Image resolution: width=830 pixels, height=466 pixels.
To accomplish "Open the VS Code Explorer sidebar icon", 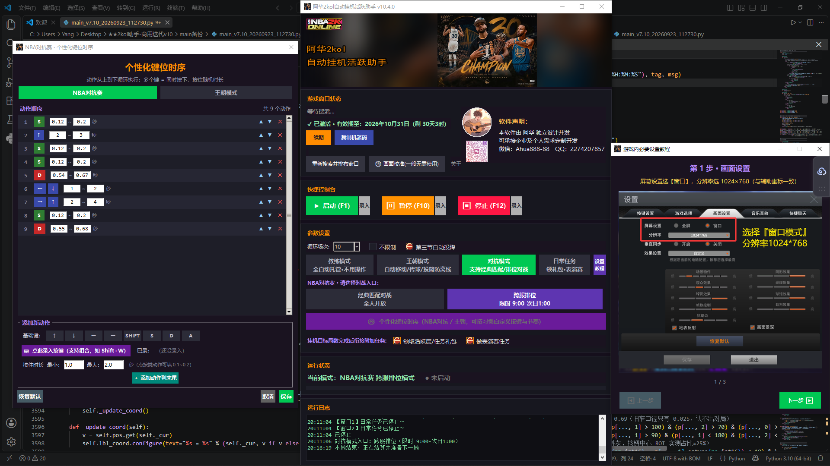I will click(x=11, y=25).
